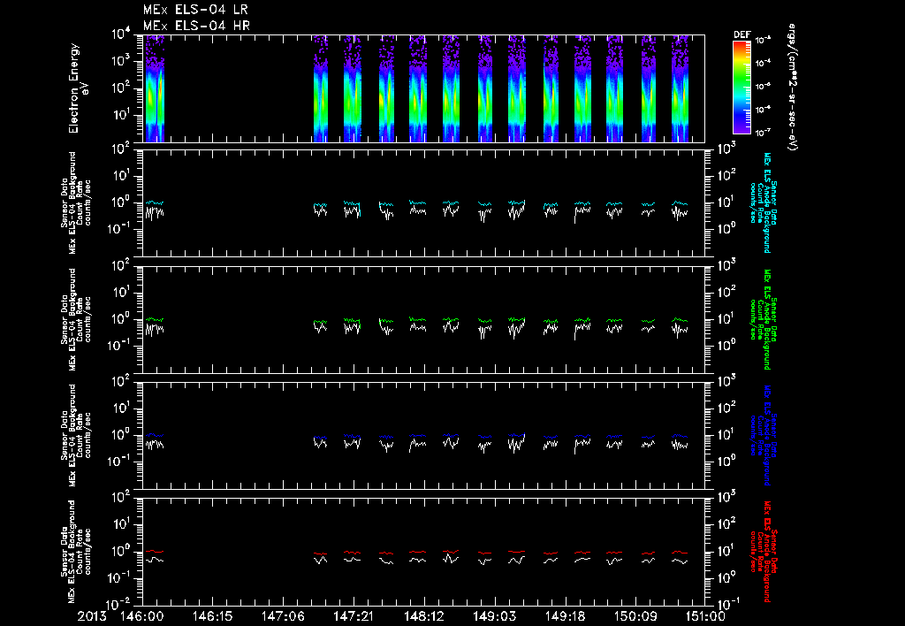Click the "DEF" label above the color bar
905x626 pixels.
[x=741, y=34]
